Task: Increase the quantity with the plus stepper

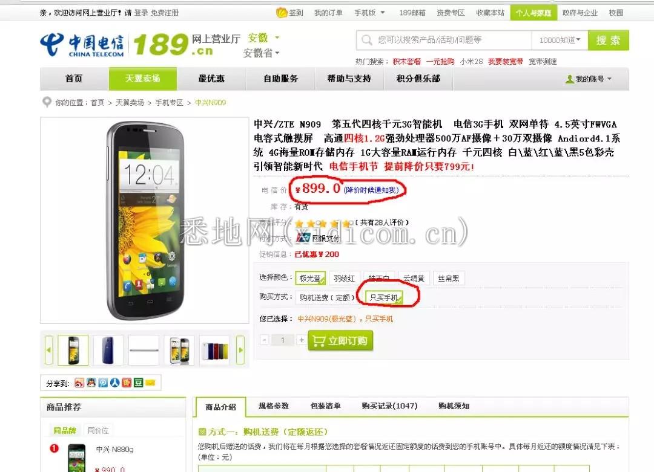Action: click(x=302, y=340)
